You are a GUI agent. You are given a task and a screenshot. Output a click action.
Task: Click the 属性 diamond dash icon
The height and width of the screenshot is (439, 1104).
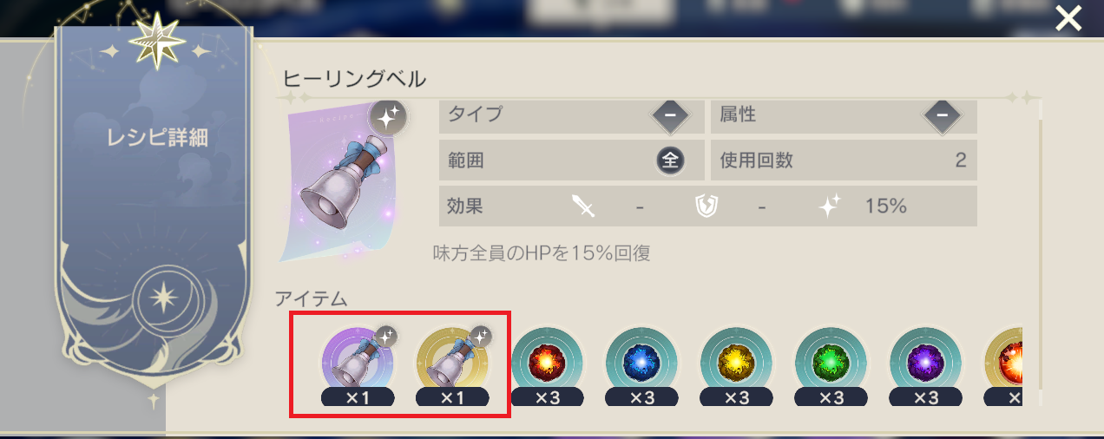pos(942,115)
